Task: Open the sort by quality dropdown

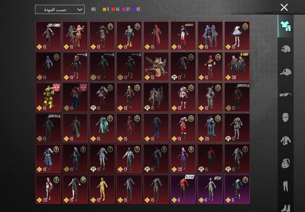Action: (60, 9)
